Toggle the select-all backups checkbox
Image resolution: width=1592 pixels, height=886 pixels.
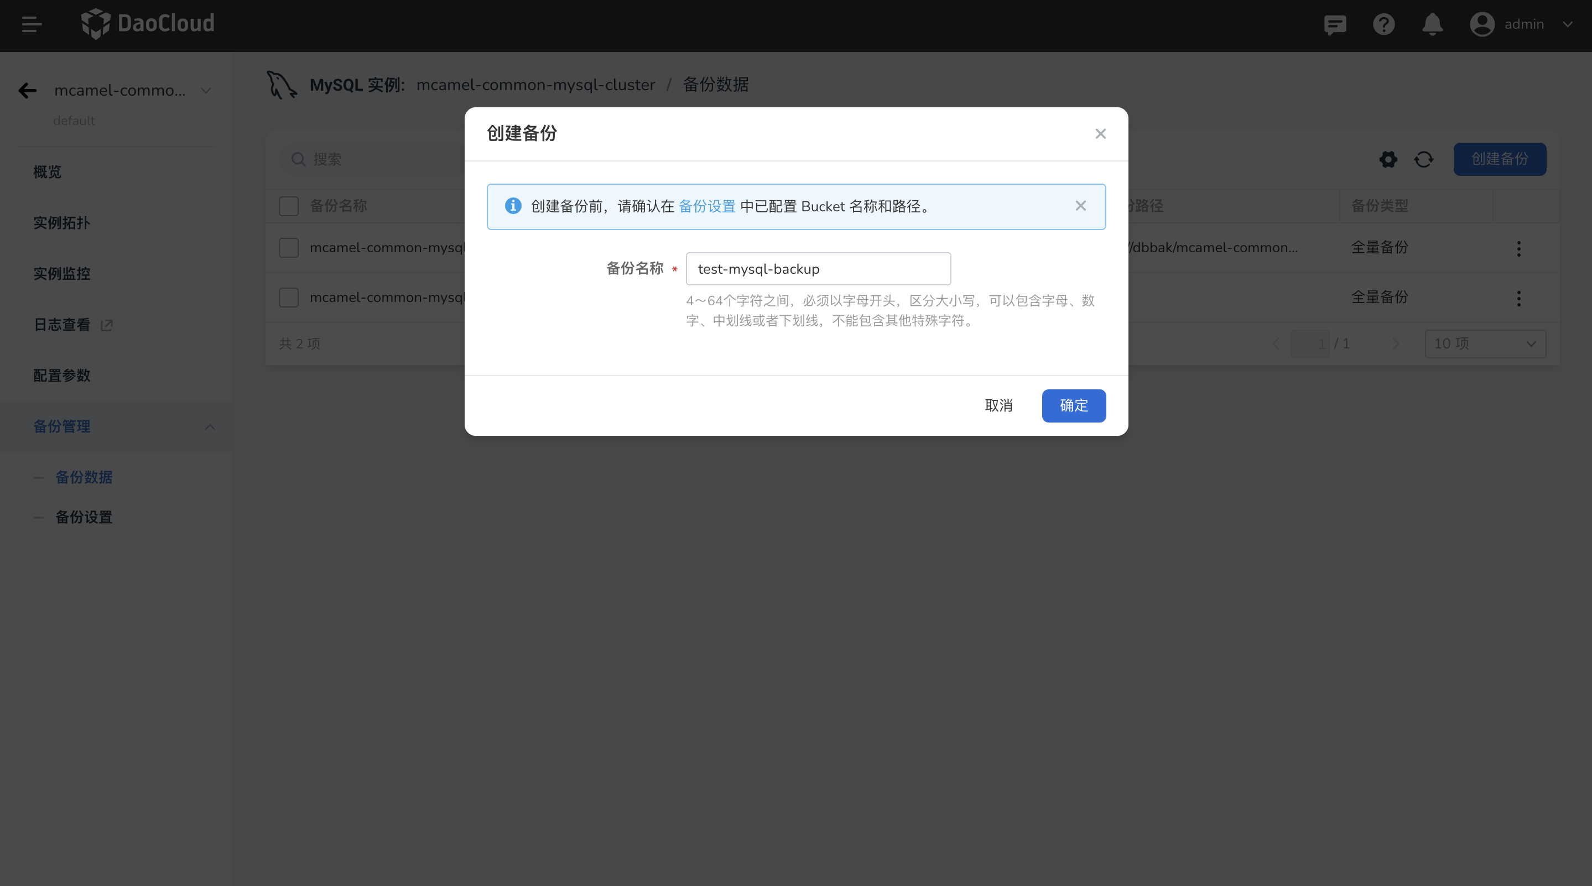click(x=288, y=206)
